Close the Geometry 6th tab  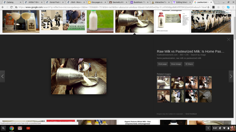click(126, 2)
